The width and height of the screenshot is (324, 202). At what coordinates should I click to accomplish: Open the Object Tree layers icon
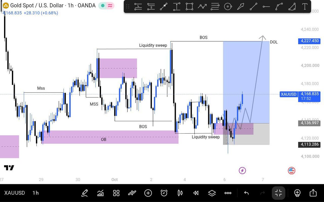(212, 193)
